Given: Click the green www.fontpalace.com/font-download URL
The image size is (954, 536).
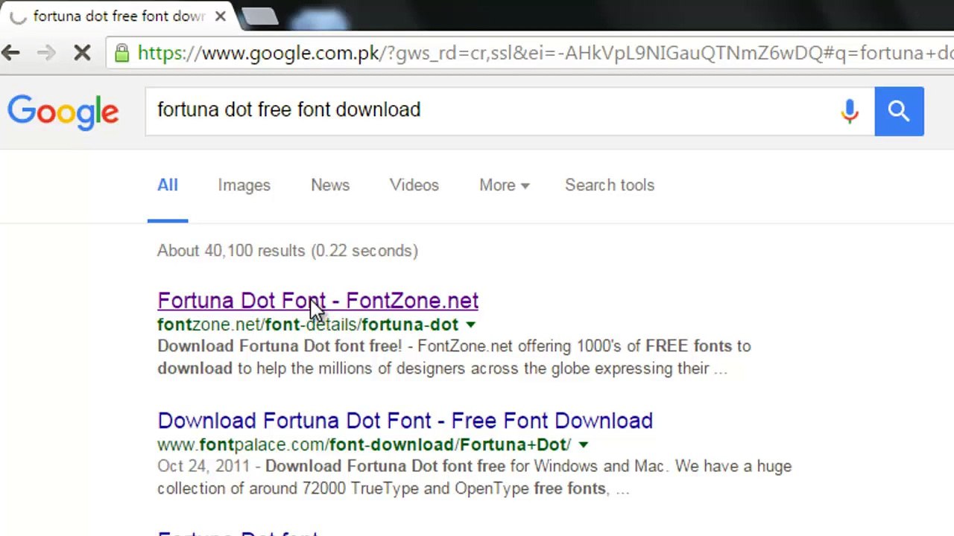Looking at the screenshot, I should click(x=364, y=444).
